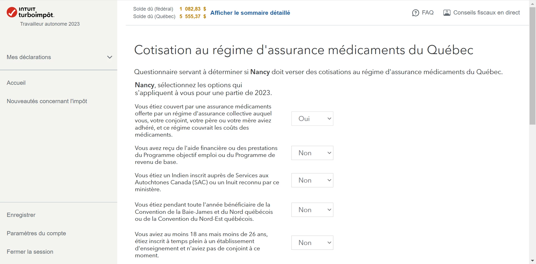
Task: Click the FAQ text link
Action: 428,13
